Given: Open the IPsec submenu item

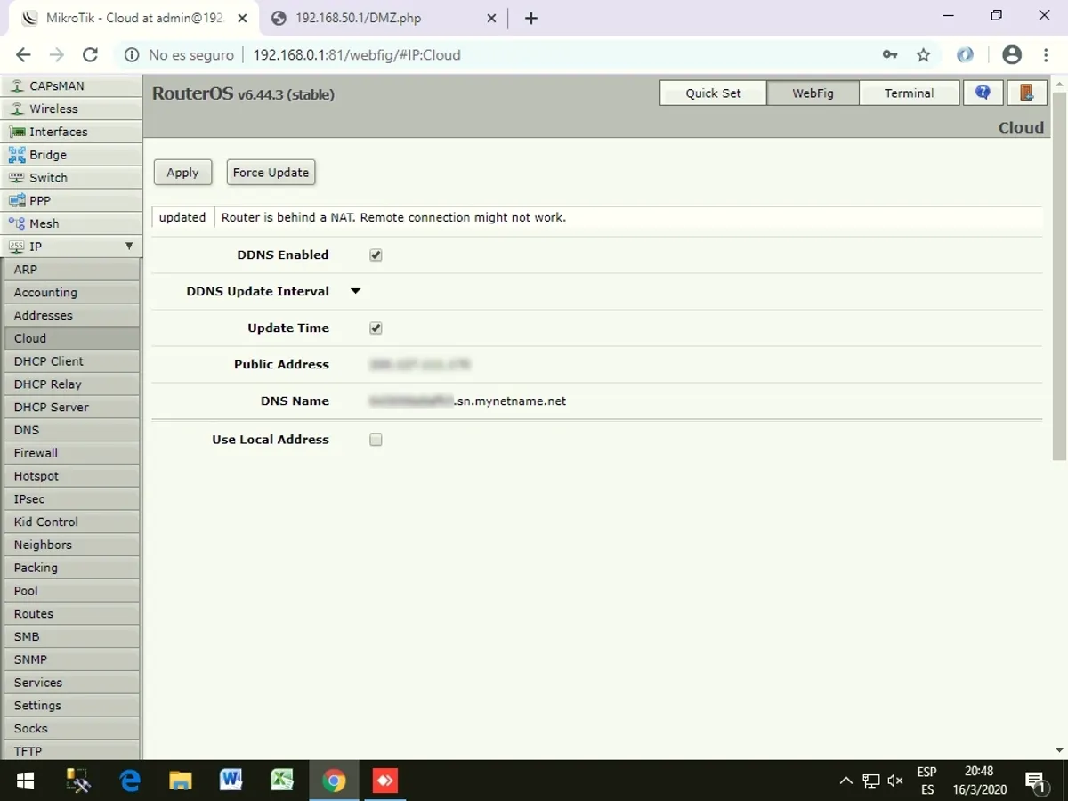Looking at the screenshot, I should (71, 499).
